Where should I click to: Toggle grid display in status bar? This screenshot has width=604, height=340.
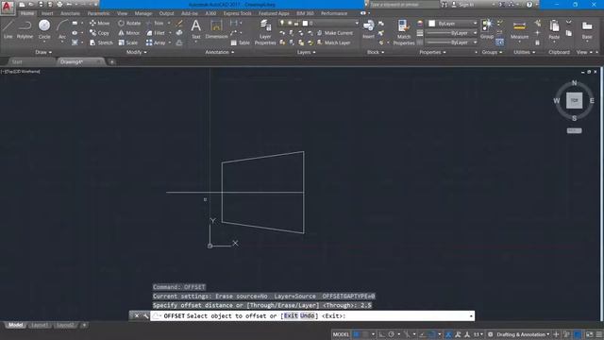(357, 334)
